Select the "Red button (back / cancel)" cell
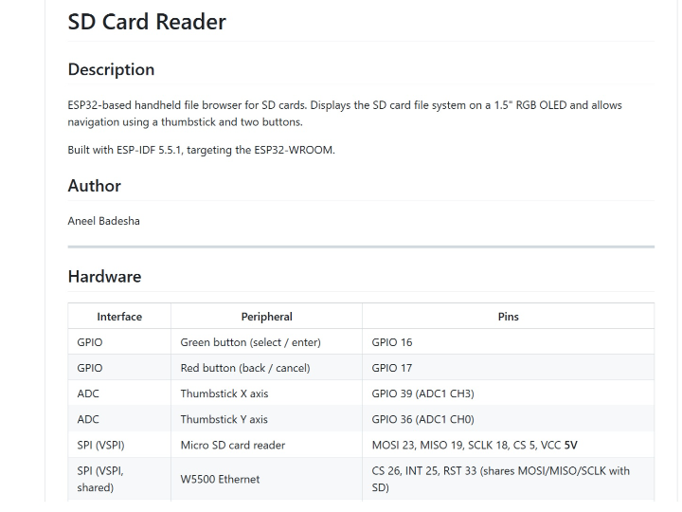682x512 pixels. pos(244,368)
